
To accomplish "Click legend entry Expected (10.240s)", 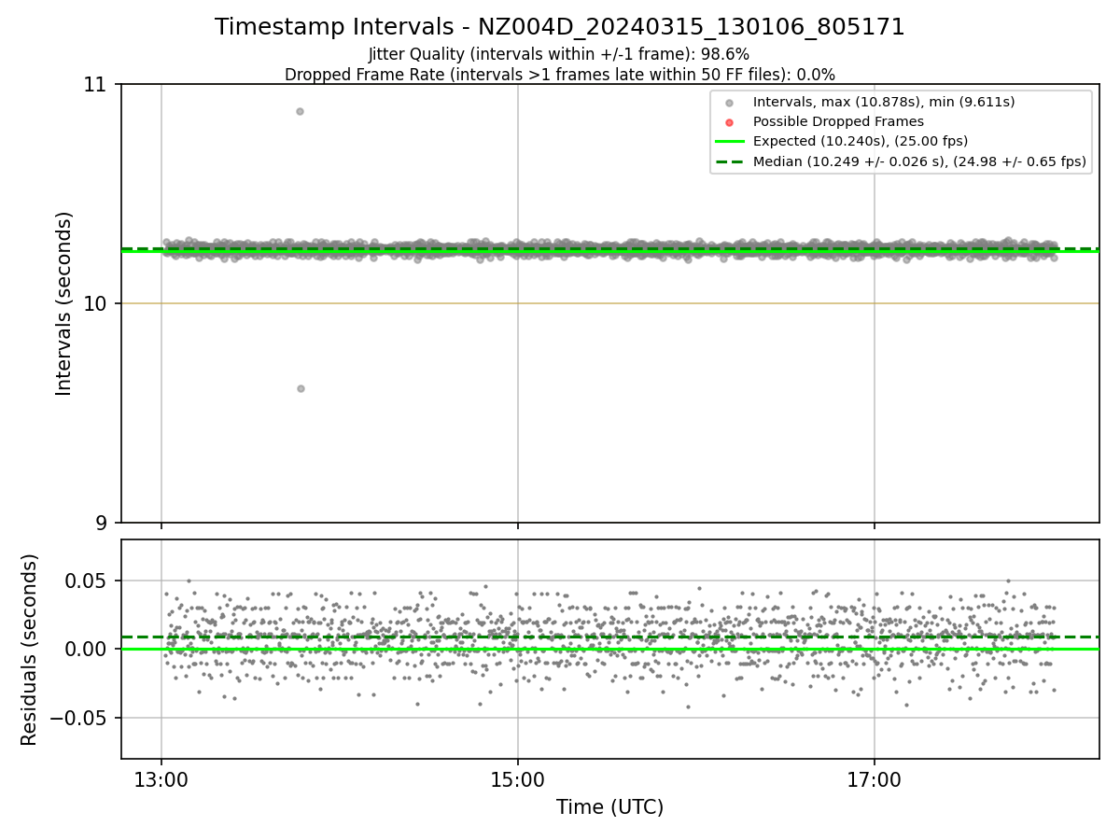I will tap(861, 142).
